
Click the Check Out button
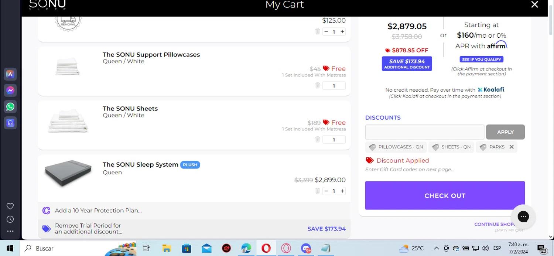(445, 195)
